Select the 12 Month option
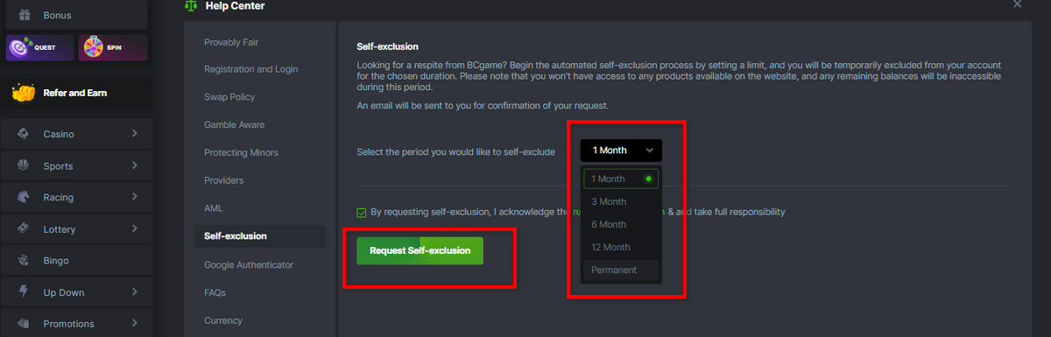This screenshot has height=337, width=1051. pos(621,247)
